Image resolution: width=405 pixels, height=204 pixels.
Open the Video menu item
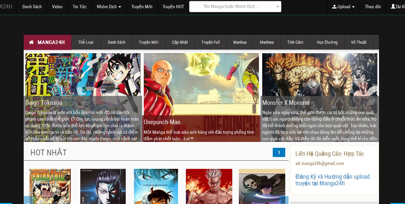(57, 7)
